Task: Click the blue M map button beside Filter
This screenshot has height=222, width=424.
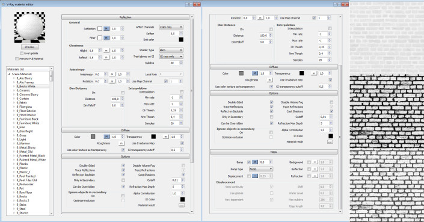Action: tap(106, 38)
